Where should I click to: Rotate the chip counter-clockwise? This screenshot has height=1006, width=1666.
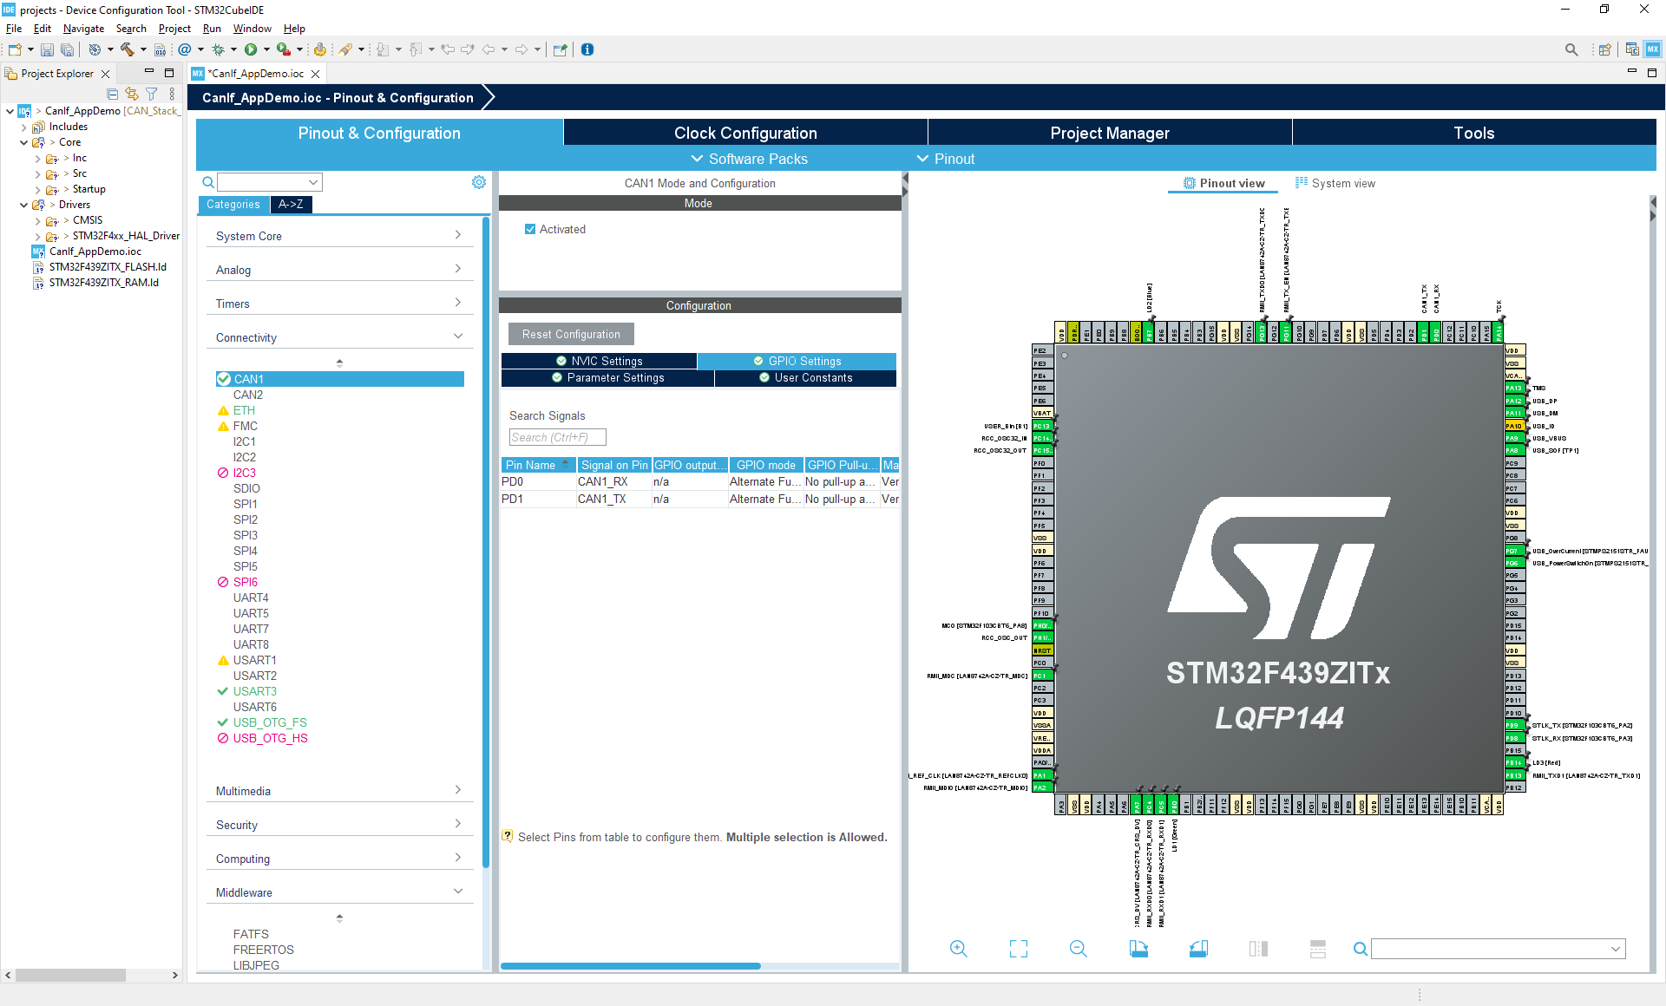pyautogui.click(x=1198, y=949)
